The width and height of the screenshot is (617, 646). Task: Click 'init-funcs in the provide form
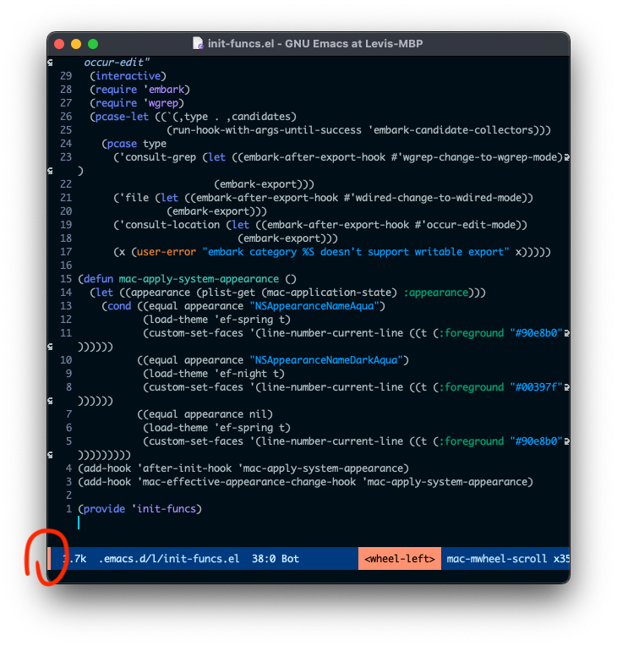pos(163,509)
